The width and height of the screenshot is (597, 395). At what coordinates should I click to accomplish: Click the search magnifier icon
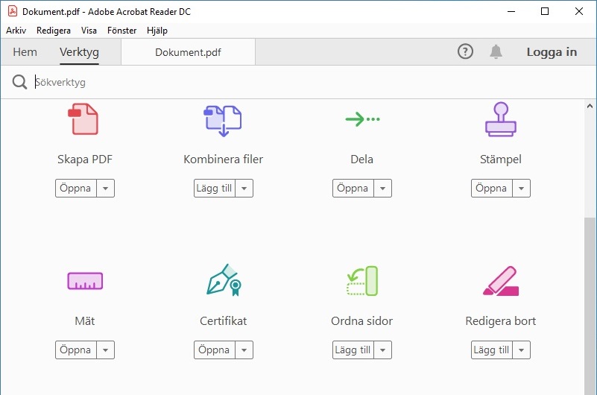tap(19, 82)
